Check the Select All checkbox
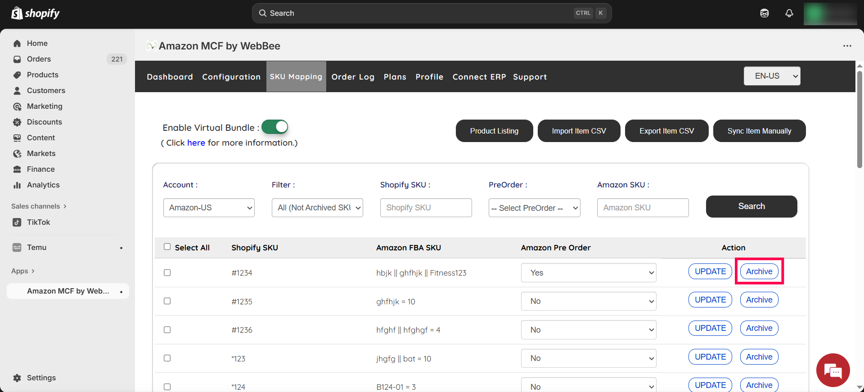The height and width of the screenshot is (392, 864). click(167, 247)
